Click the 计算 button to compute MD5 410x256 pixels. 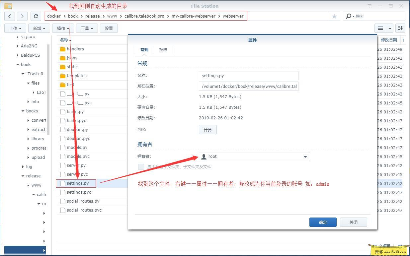(207, 130)
